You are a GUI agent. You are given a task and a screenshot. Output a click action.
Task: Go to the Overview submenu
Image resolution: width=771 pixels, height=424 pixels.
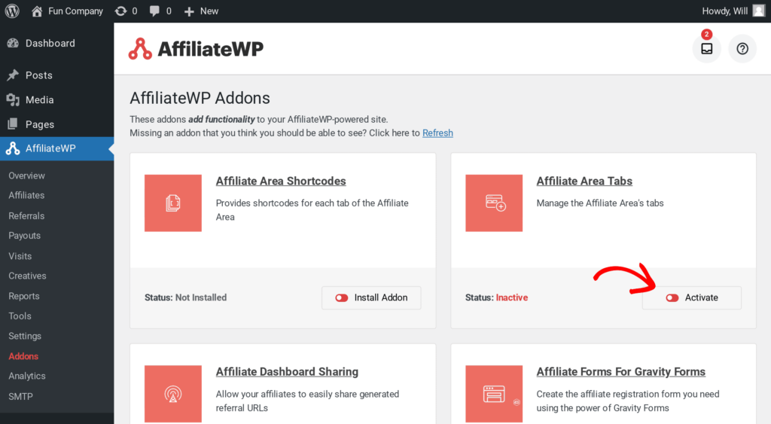(26, 175)
